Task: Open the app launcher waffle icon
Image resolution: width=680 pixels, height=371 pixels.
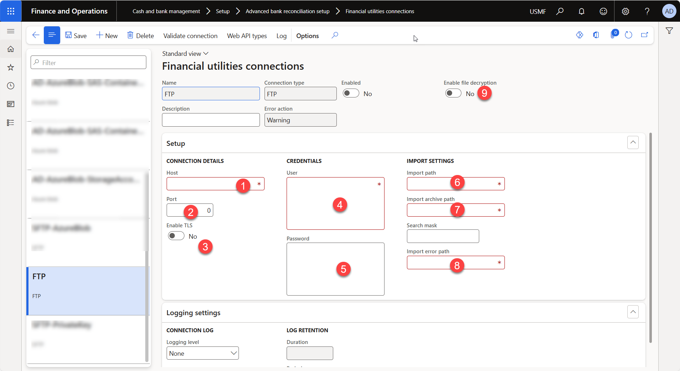Action: tap(11, 11)
